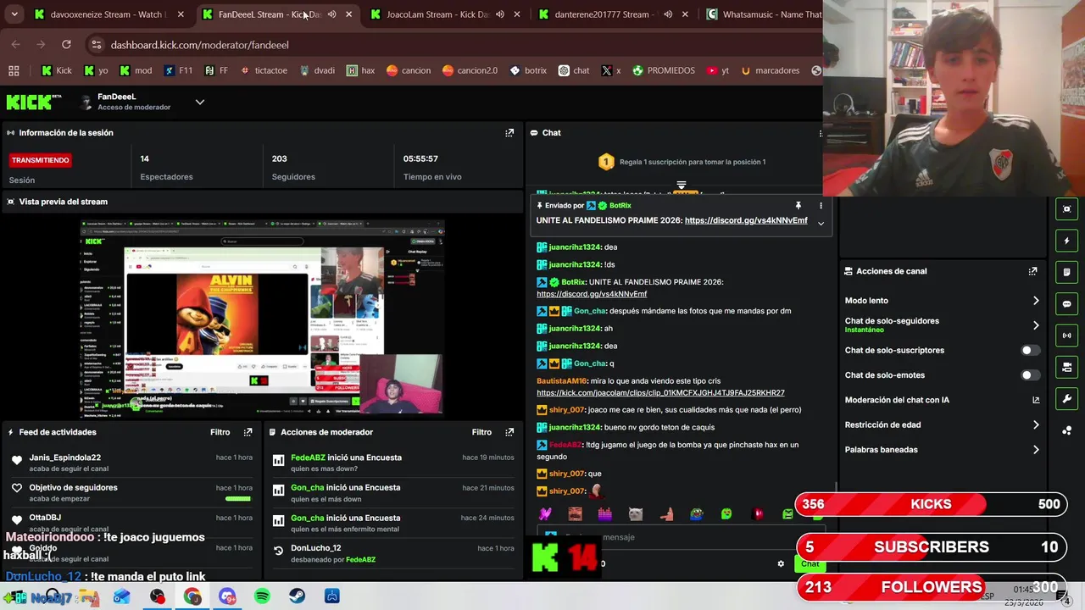This screenshot has height=610, width=1085.
Task: Mute the danterene201777 Stream tab audio
Action: [x=668, y=14]
